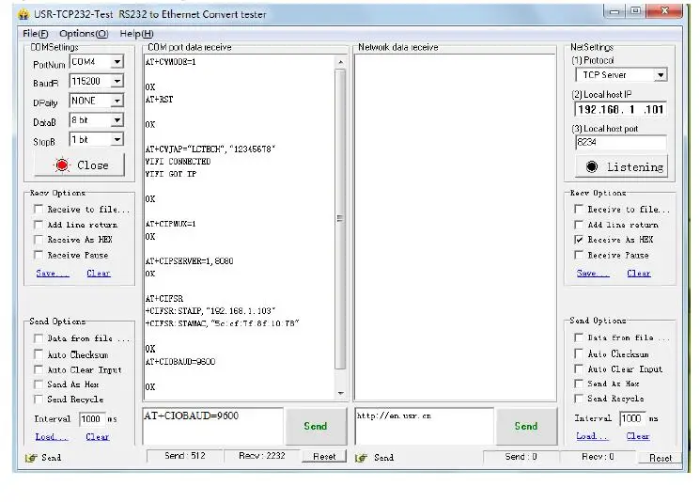The image size is (700, 502).
Task: Click the AT+CWMODE=1 line
Action: coord(170,62)
